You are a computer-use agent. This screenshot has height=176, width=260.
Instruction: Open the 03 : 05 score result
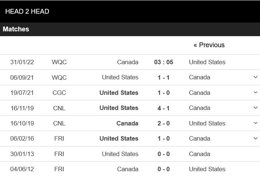(x=163, y=62)
